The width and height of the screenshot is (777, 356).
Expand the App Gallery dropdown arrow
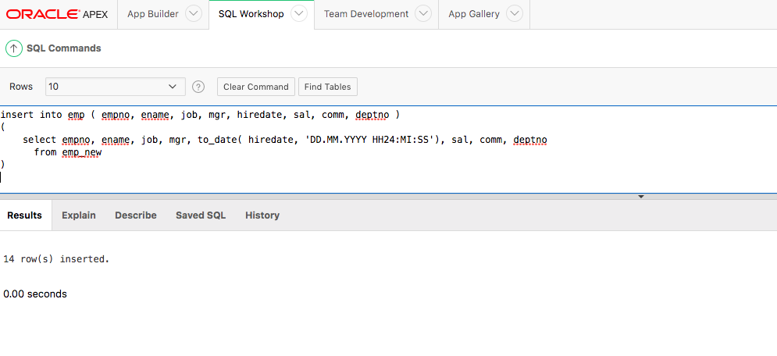click(x=514, y=14)
